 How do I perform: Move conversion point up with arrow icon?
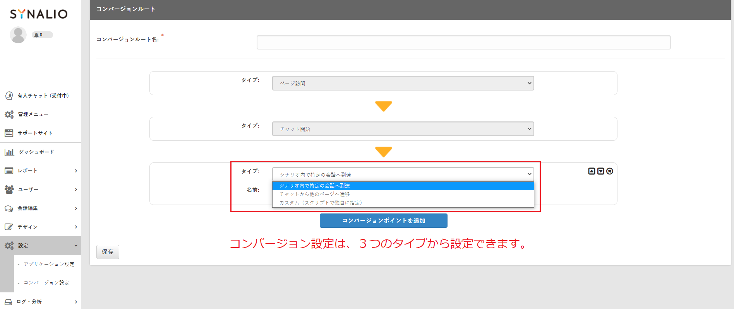click(592, 171)
